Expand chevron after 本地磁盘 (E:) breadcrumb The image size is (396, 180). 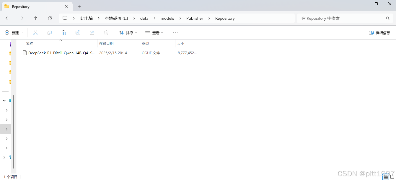(x=134, y=18)
